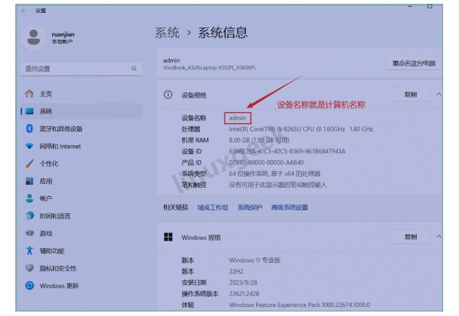Click the Windows logo icon beside Windows 规格
This screenshot has height=316, width=459.
168,237
